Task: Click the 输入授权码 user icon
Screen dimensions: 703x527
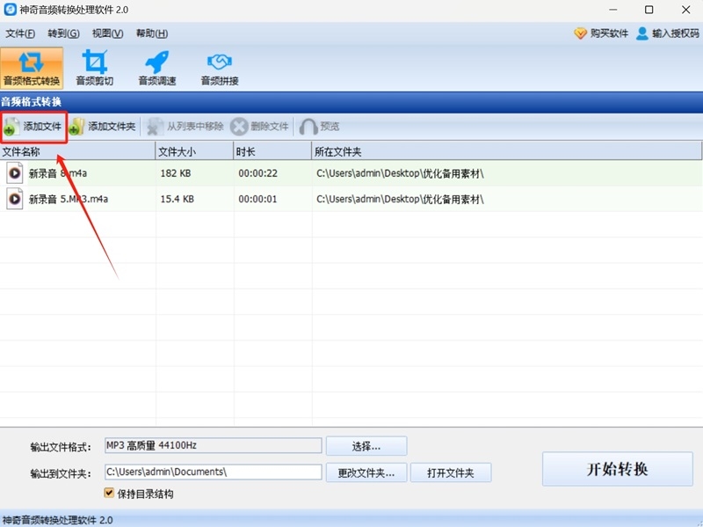Action: coord(642,33)
